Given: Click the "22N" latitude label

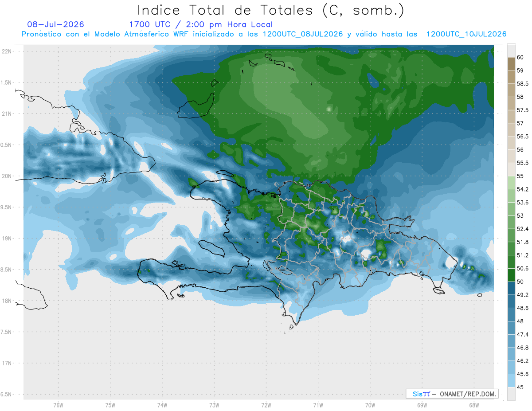Looking at the screenshot, I should click(7, 51).
